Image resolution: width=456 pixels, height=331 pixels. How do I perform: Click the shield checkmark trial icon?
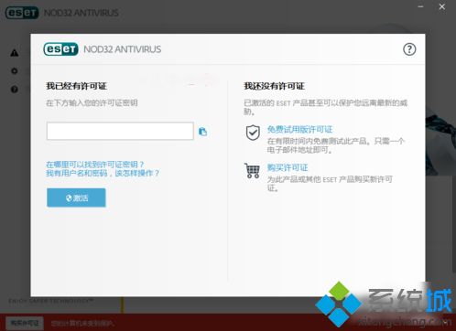click(x=253, y=133)
